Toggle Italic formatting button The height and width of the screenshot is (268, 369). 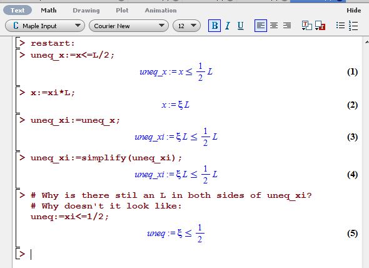228,26
